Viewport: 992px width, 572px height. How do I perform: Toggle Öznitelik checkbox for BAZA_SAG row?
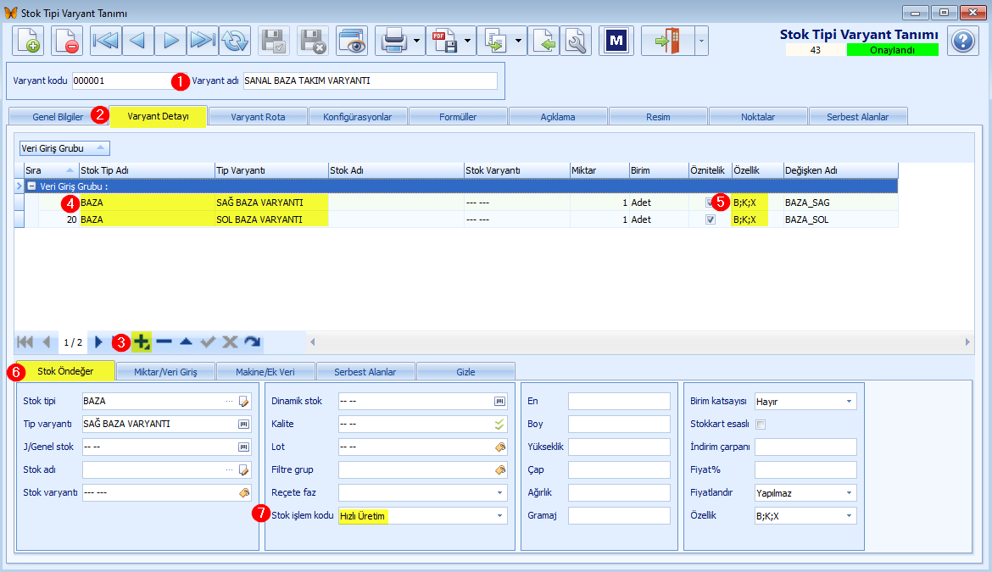tap(710, 203)
